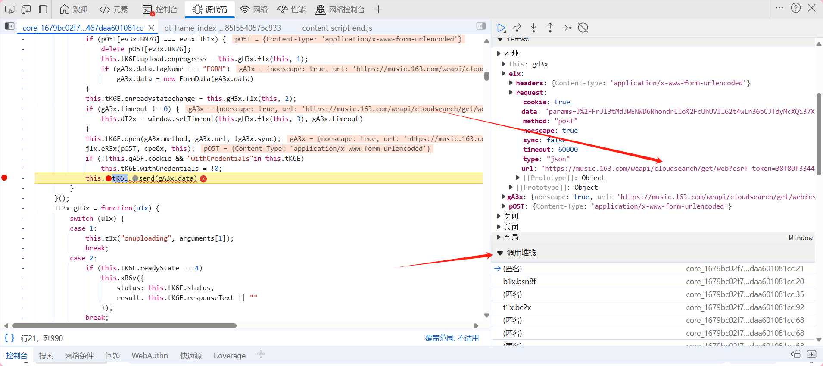Screen dimensions: 823x366
Task: Resume script execution
Action: 501,28
